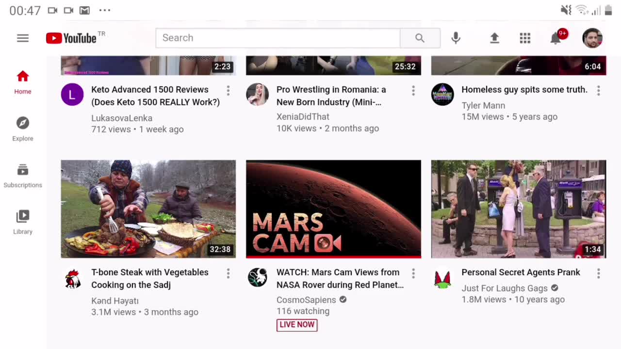The image size is (621, 349).
Task: Tap the muted sound status icon
Action: click(x=566, y=10)
